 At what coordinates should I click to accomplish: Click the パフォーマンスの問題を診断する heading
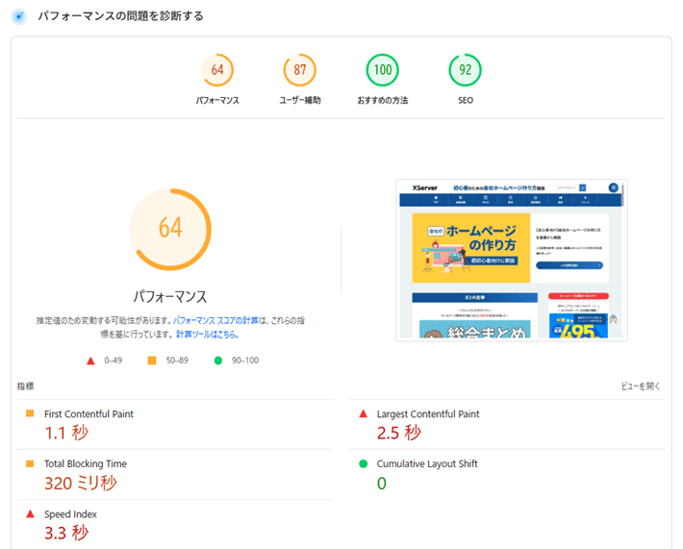(x=120, y=16)
